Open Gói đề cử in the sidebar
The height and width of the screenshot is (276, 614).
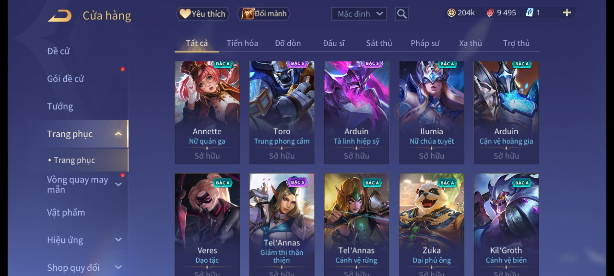pyautogui.click(x=65, y=78)
